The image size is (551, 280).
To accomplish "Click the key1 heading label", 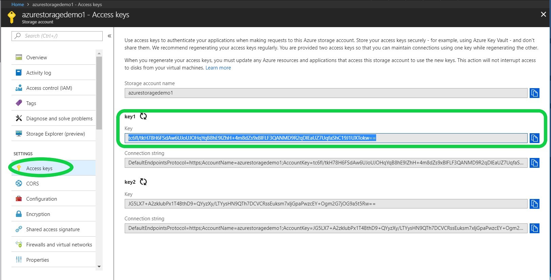I will 130,117.
